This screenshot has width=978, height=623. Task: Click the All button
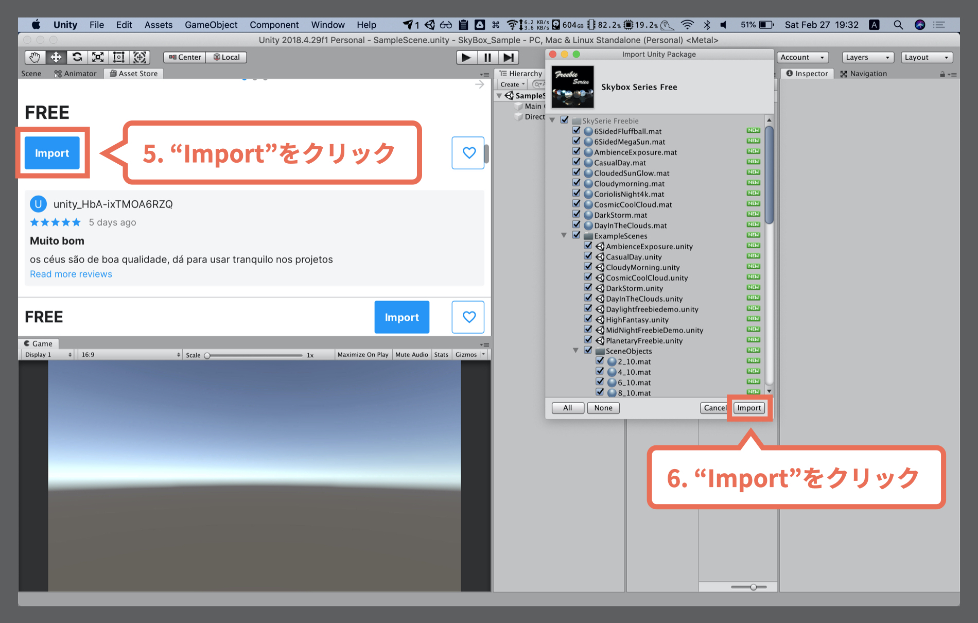[x=568, y=408]
